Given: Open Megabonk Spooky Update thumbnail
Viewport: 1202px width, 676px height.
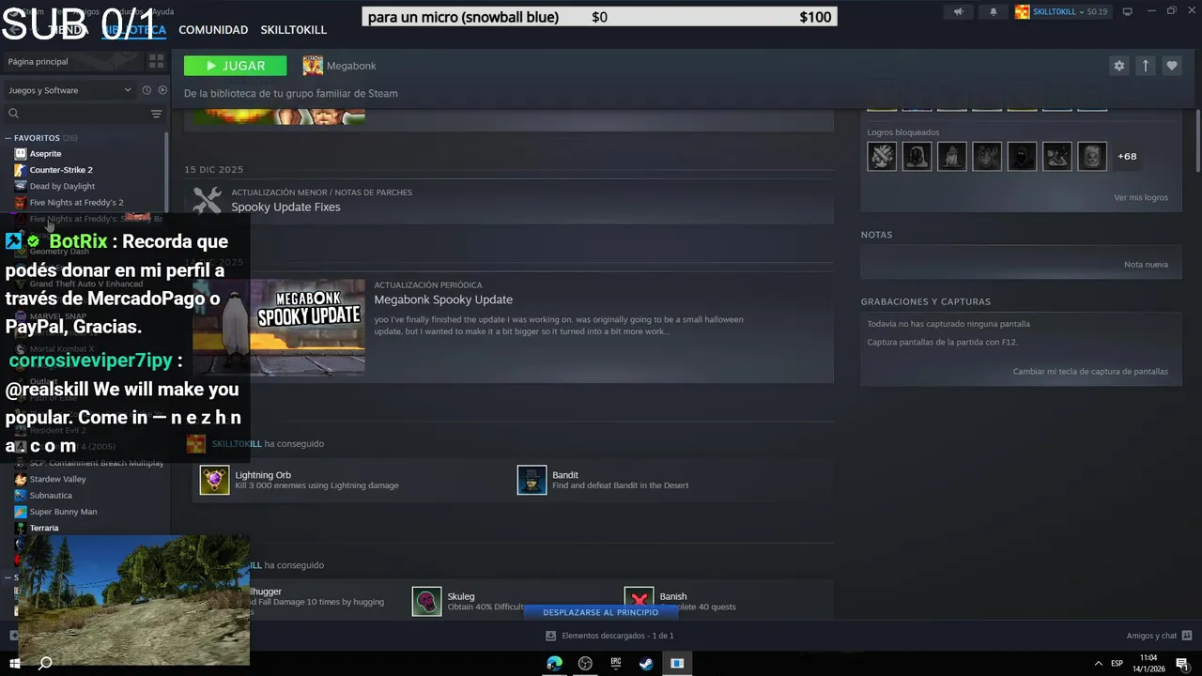Looking at the screenshot, I should pyautogui.click(x=279, y=327).
